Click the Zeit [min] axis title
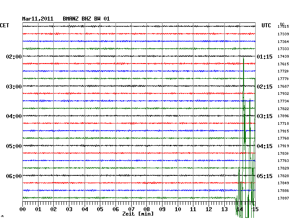Image resolution: width=291 pixels, height=221 pixels. click(138, 214)
